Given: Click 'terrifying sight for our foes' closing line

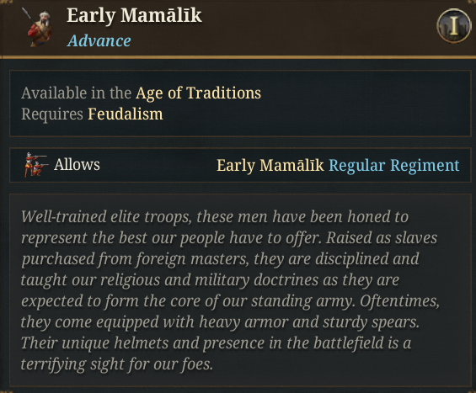Looking at the screenshot, I should (x=117, y=364).
